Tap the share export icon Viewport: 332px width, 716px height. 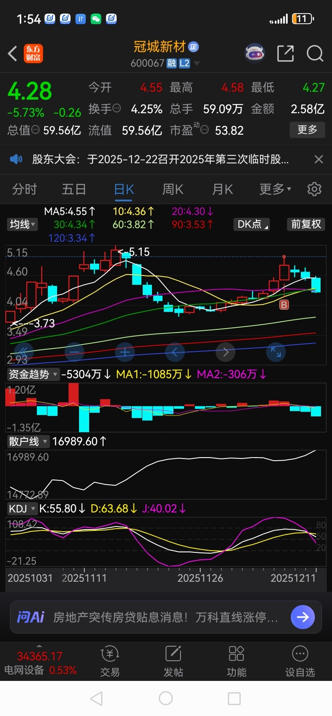click(285, 54)
